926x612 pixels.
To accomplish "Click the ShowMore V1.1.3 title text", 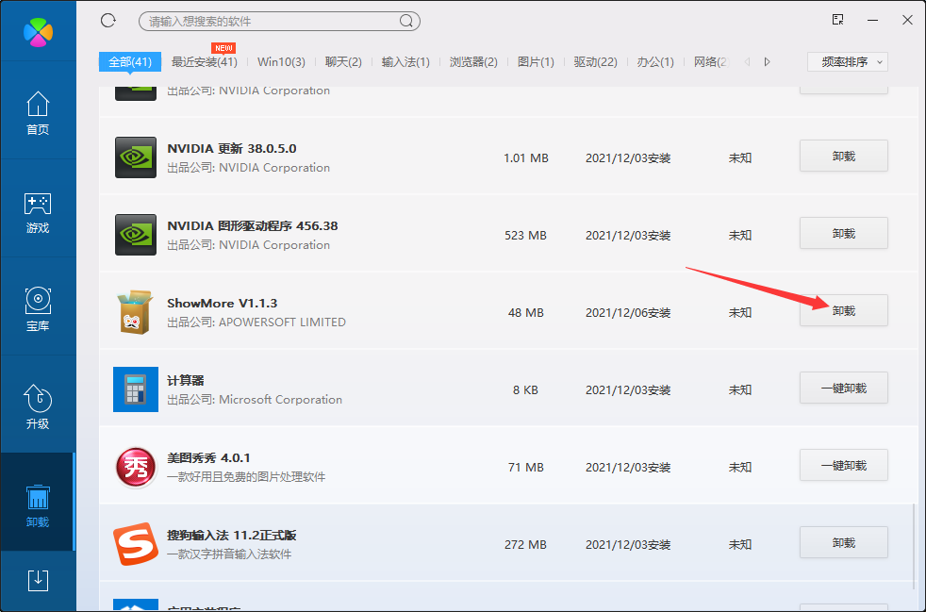I will pyautogui.click(x=222, y=303).
